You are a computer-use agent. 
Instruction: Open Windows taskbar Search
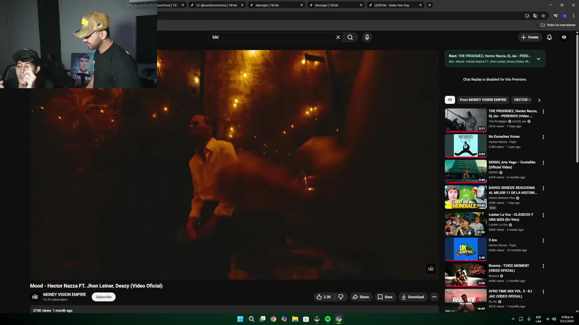251,319
